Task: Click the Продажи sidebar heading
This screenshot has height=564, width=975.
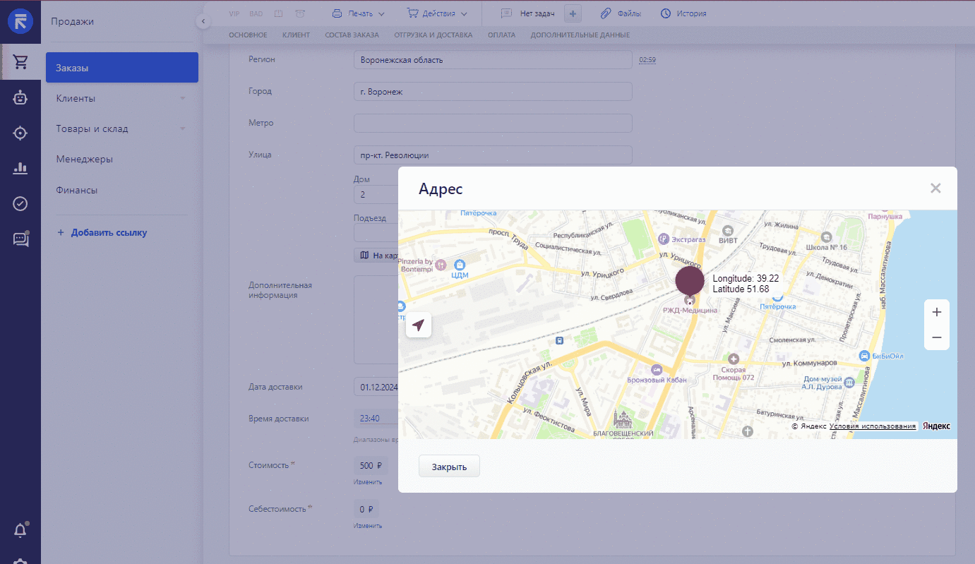Action: tap(72, 22)
